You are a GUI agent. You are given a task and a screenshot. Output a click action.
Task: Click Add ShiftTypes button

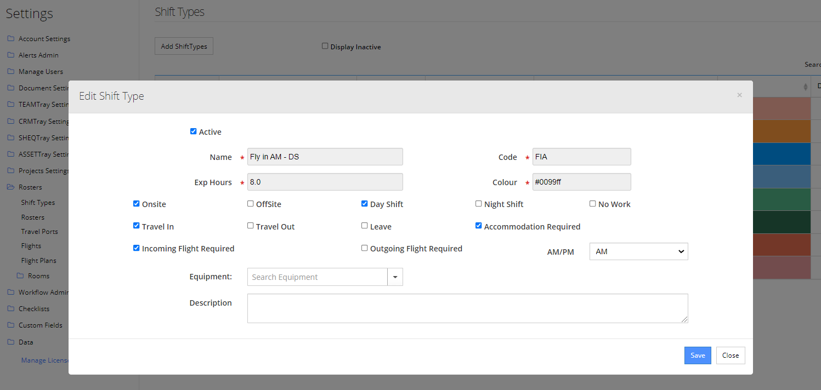184,47
